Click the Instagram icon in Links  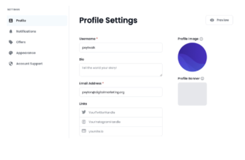[84, 122]
